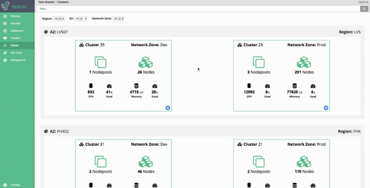Select the Timelion icon
The width and height of the screenshot is (370, 188).
click(x=13, y=38)
